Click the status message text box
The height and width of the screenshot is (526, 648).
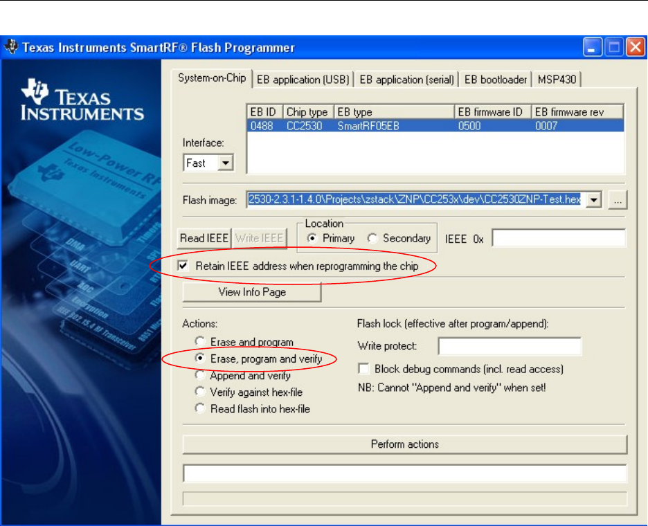[x=405, y=473]
